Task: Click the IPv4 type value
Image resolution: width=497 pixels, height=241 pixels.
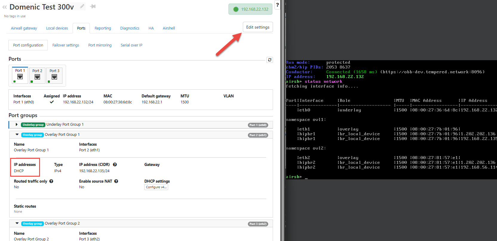Action: pos(58,171)
